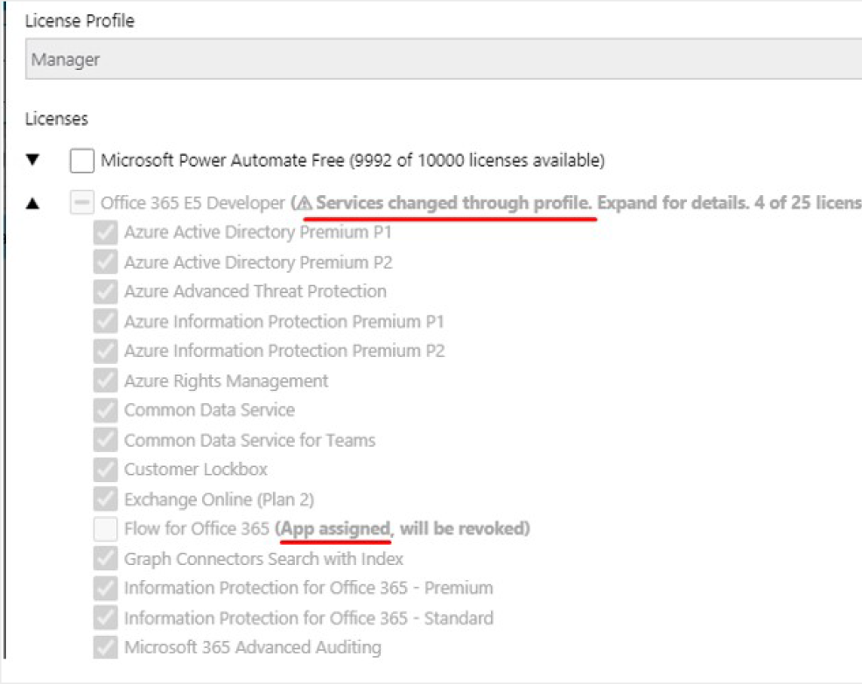
Task: Click 'Graph Connectors Search with Index' label
Action: tap(264, 559)
